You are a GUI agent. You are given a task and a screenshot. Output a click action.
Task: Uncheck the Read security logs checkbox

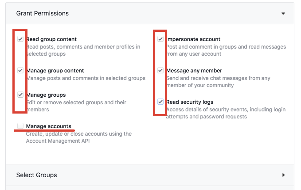point(160,102)
